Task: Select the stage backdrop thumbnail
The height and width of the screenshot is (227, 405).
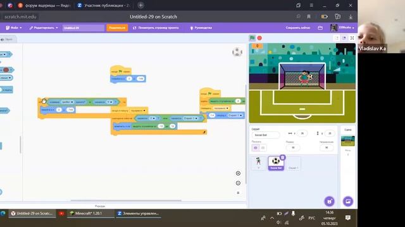Action: [347, 141]
